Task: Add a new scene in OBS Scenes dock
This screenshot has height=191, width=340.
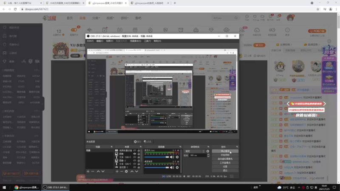Action: click(x=88, y=171)
